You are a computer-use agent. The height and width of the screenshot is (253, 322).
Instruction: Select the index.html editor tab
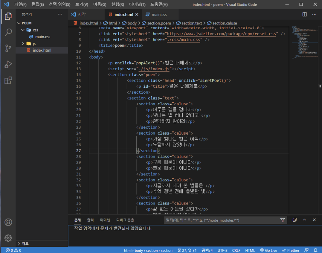click(x=124, y=14)
